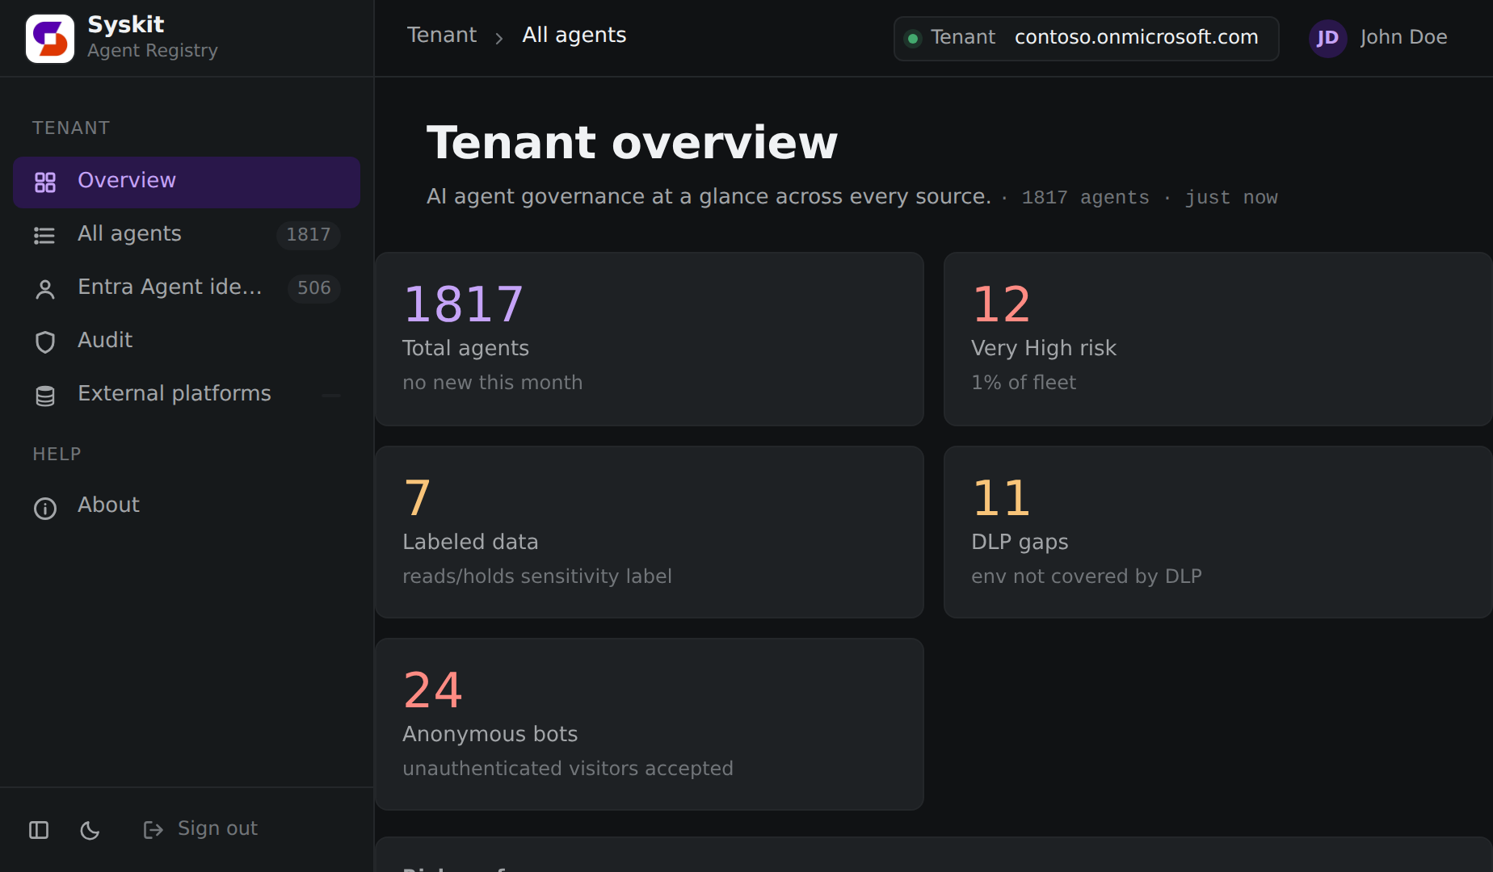
Task: Open the 7 Labeled data card
Action: pyautogui.click(x=650, y=532)
